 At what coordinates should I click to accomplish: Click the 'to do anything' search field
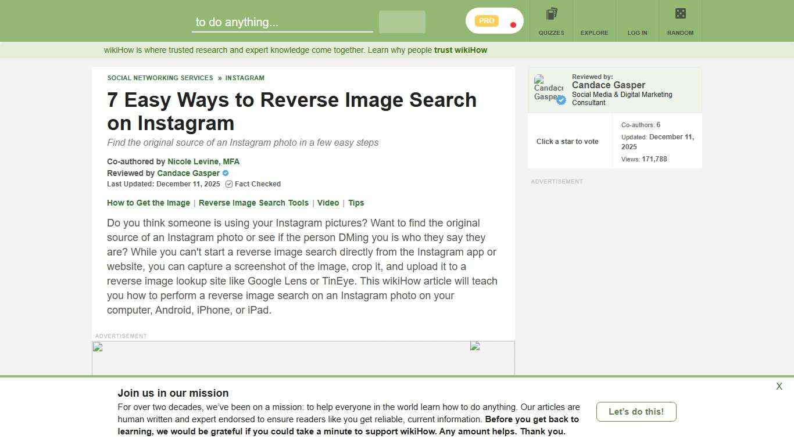coord(281,22)
